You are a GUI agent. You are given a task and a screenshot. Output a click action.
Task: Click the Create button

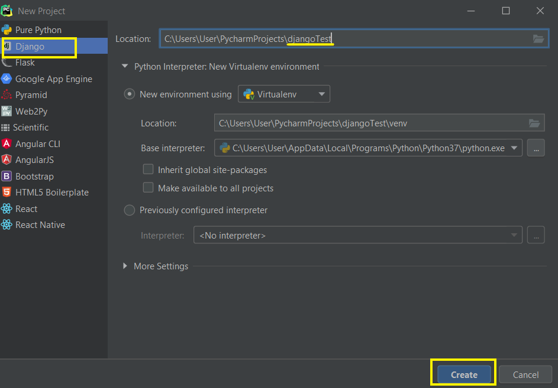click(x=464, y=374)
